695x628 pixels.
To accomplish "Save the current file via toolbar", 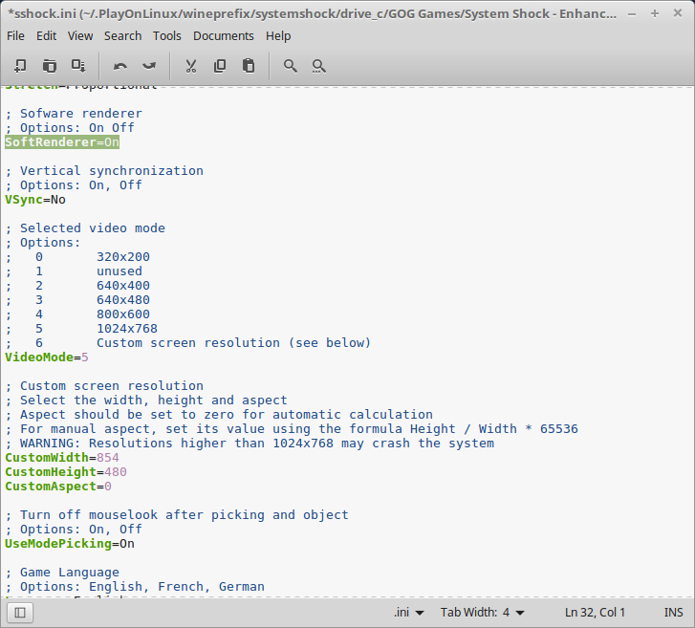I will click(78, 66).
